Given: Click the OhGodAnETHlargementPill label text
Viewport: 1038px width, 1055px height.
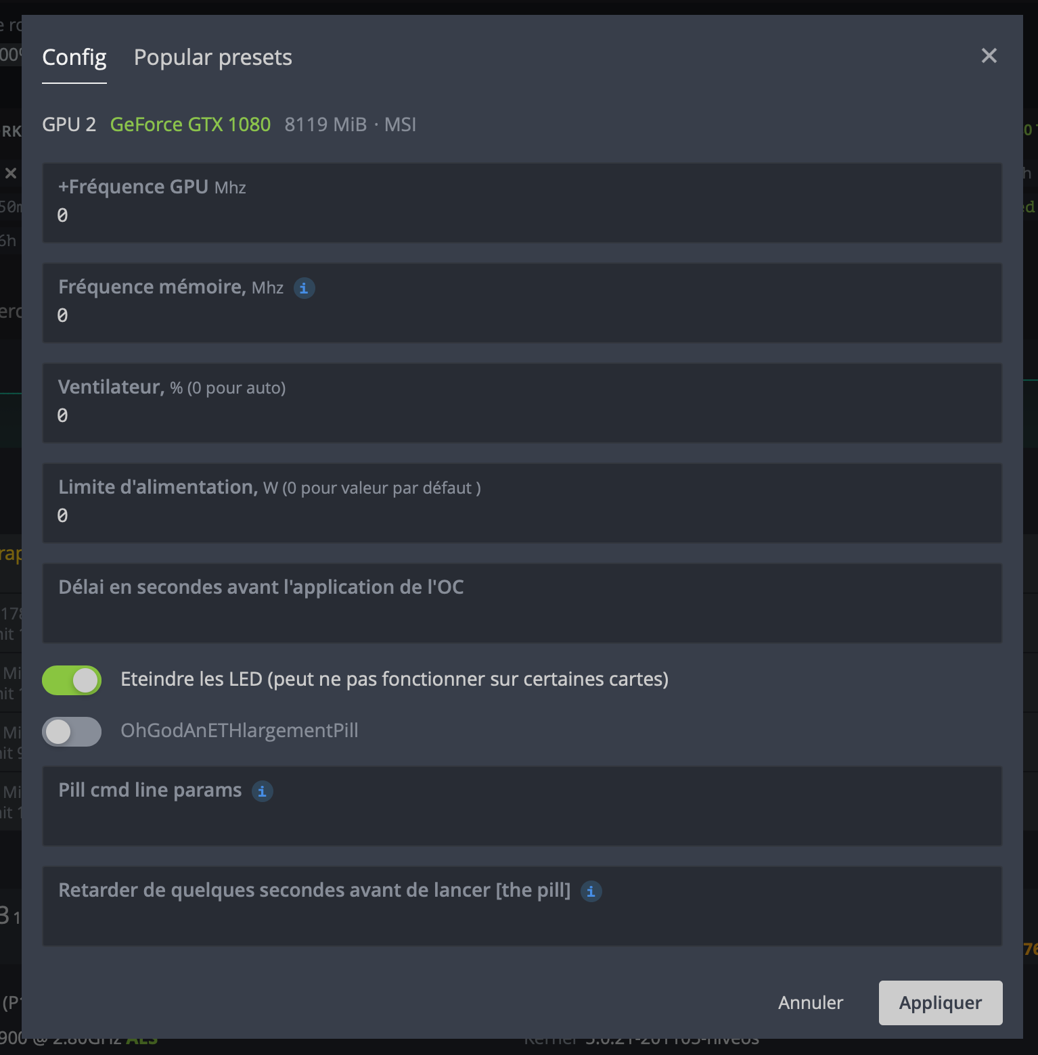Looking at the screenshot, I should [239, 730].
